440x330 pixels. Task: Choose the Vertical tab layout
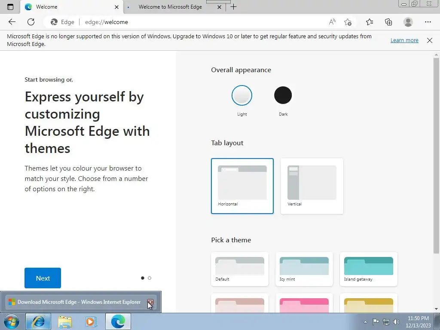click(x=312, y=186)
